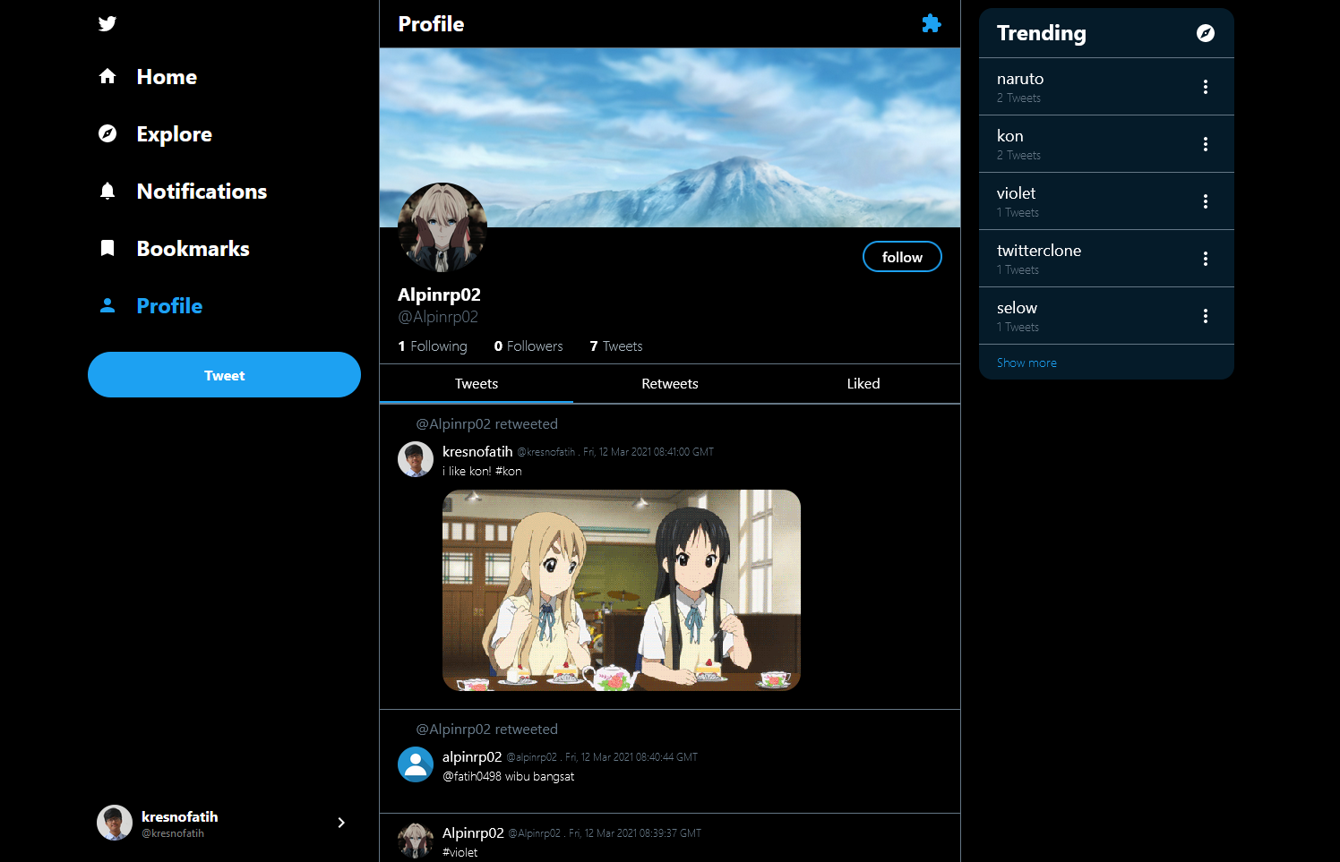Click the Alpinrp02 author name on #violet tweet

point(473,833)
